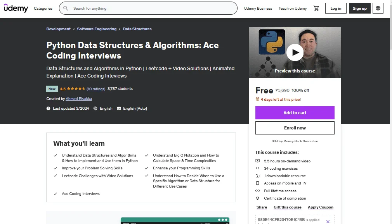
Task: Click the star rating icons
Action: [76, 89]
